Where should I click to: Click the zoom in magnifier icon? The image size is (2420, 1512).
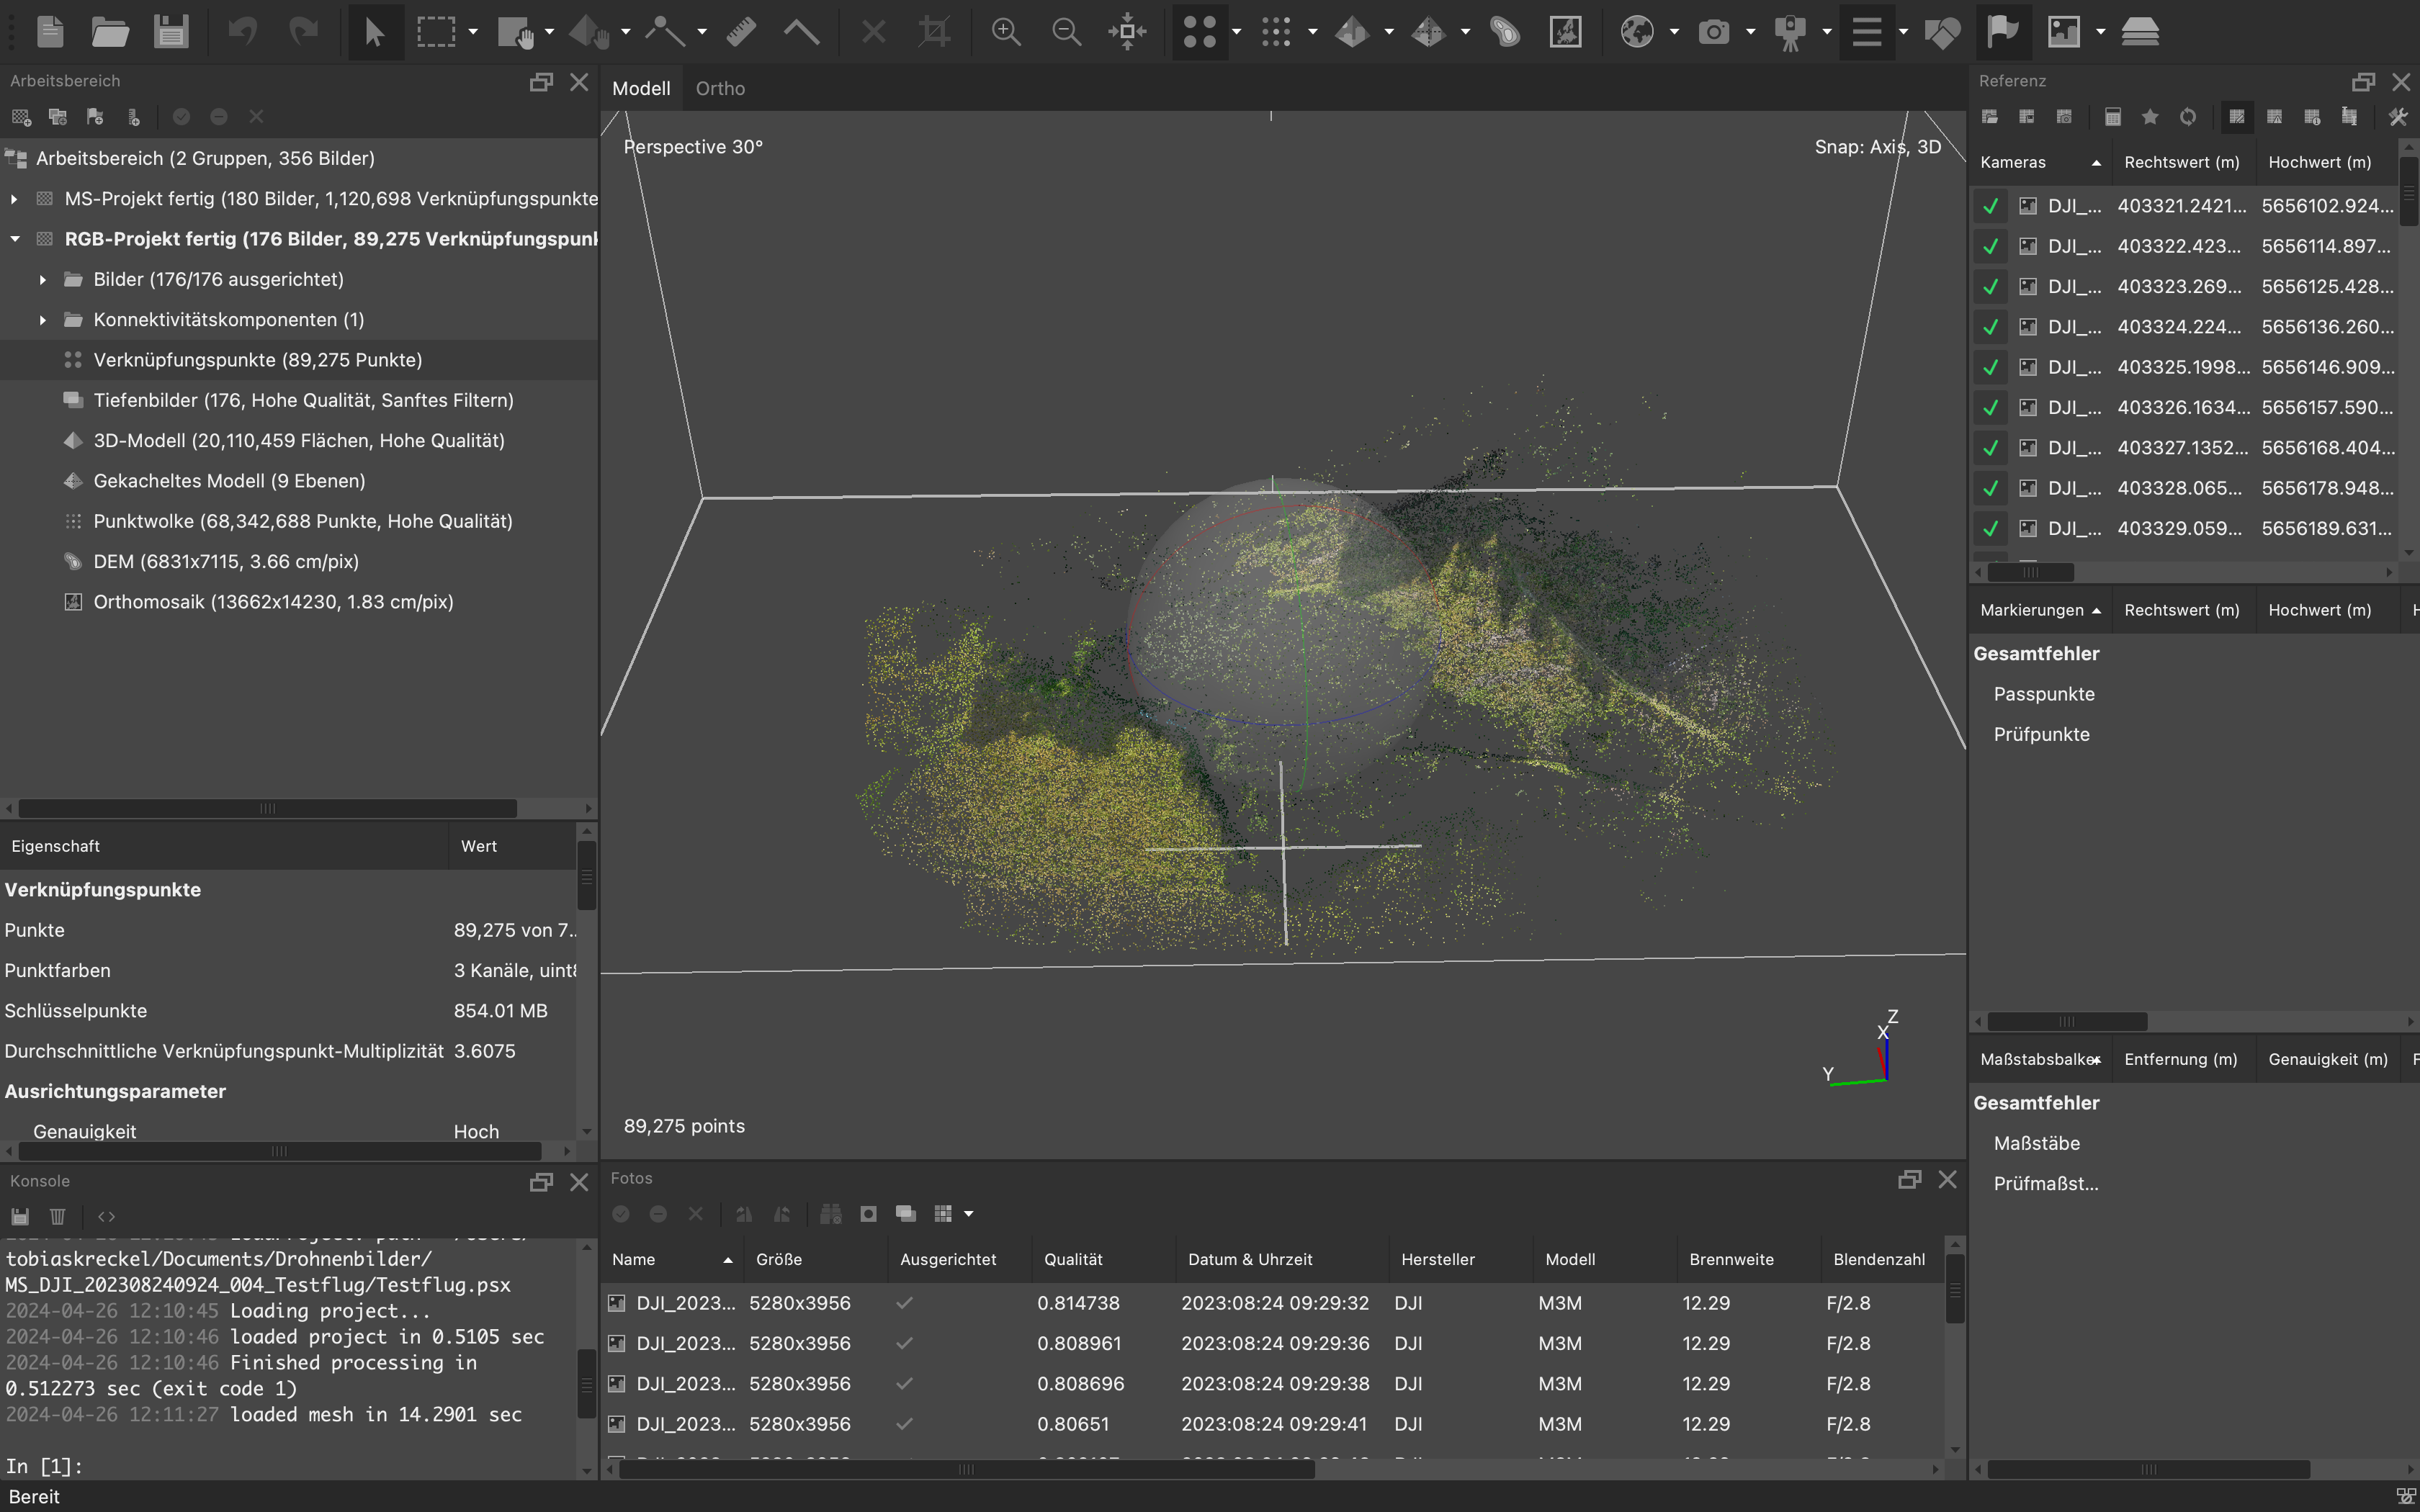click(1005, 32)
